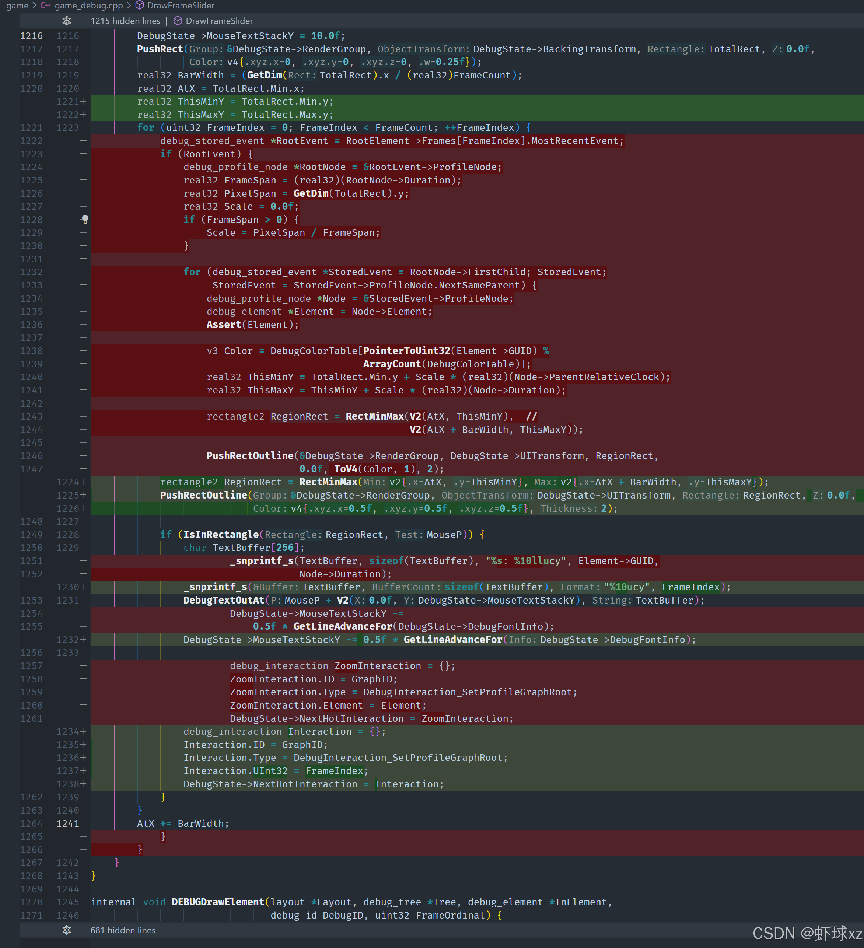Click IsInRectangle function call
This screenshot has width=864, height=948.
[221, 535]
